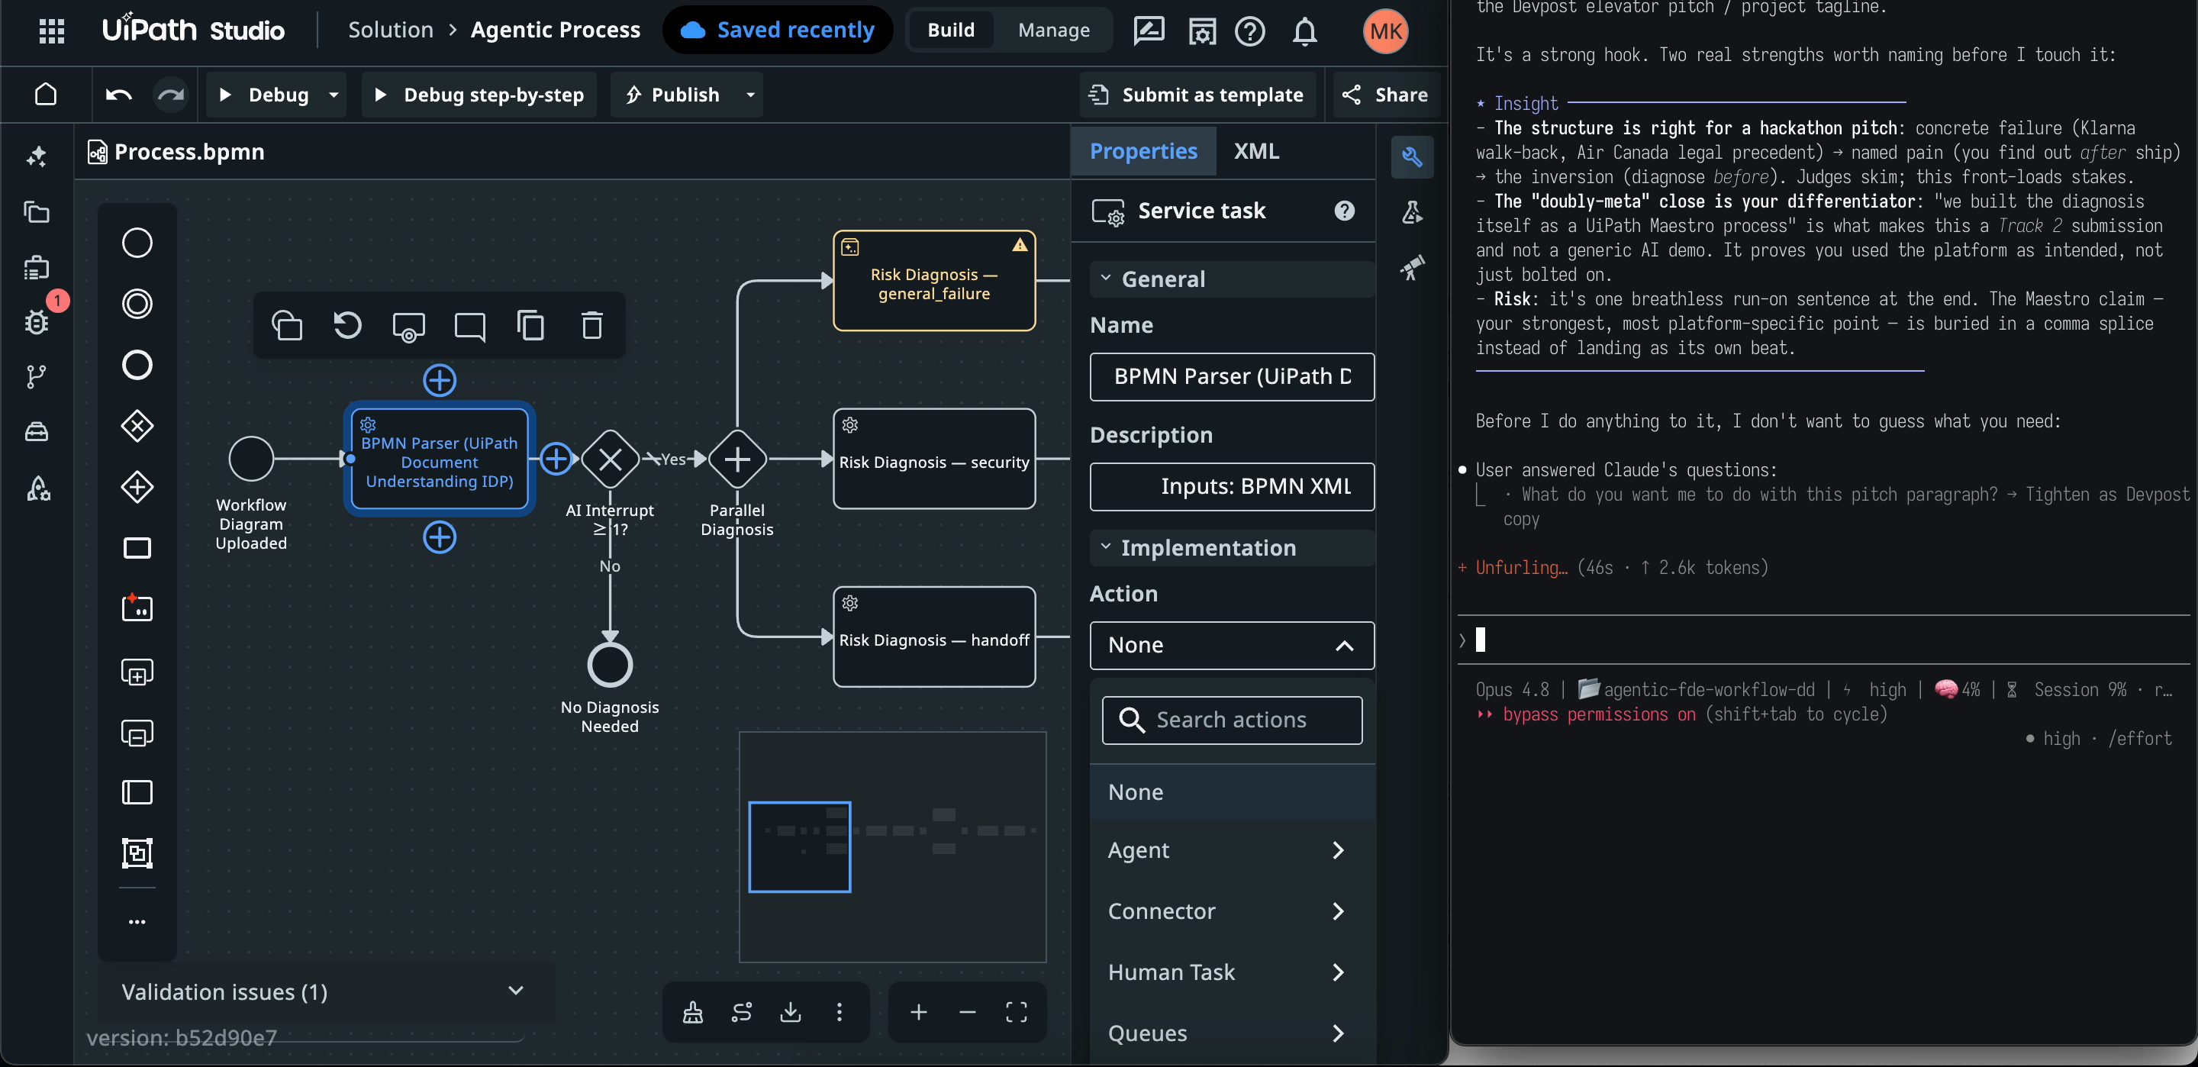Open the Debug dropdown arrow
The image size is (2198, 1067).
point(334,94)
